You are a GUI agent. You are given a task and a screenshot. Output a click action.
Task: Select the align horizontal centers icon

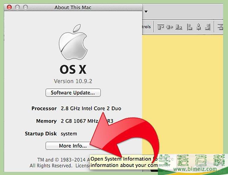coord(199,27)
